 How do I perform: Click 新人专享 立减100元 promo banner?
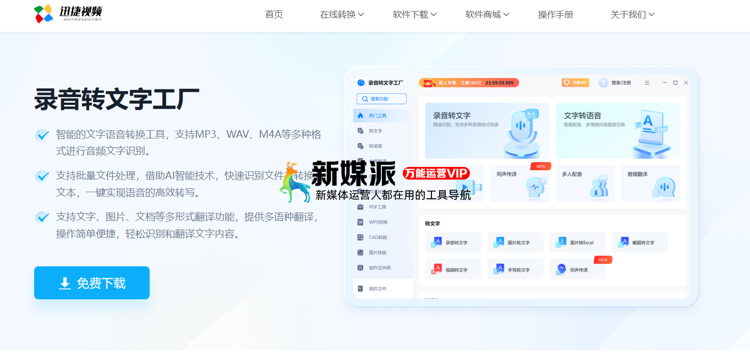469,83
